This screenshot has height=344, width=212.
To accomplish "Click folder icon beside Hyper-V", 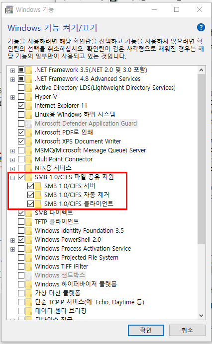I will pos(28,97).
